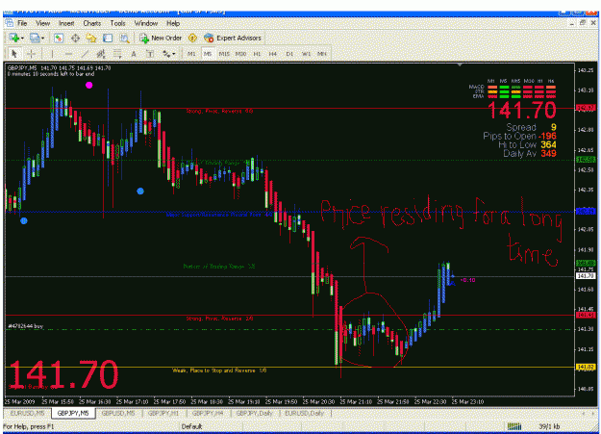Expand the New Chart dropdown arrow
Image resolution: width=601 pixels, height=434 pixels.
(23, 38)
